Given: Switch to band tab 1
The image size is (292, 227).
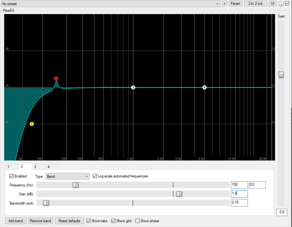Looking at the screenshot, I should [x=12, y=167].
